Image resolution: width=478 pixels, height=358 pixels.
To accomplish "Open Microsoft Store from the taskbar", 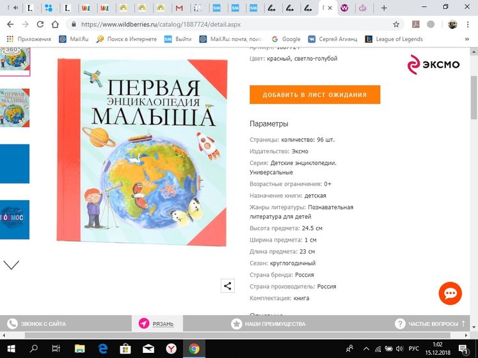I will (x=126, y=348).
